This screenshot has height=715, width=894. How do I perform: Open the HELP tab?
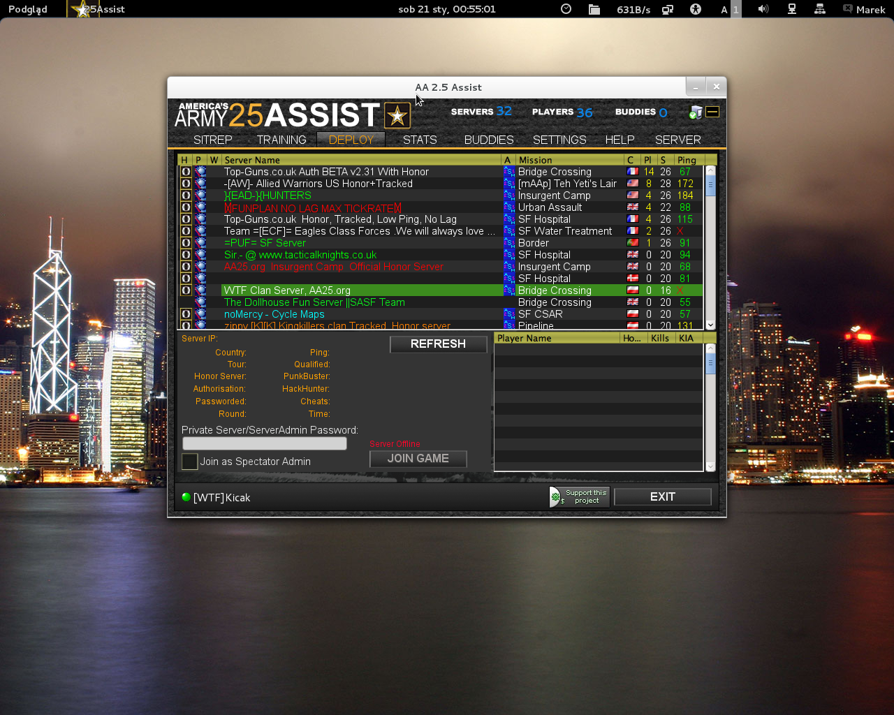coord(620,140)
